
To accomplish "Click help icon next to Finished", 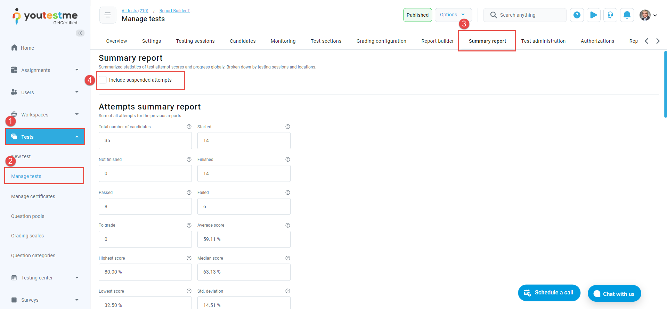I will click(288, 159).
